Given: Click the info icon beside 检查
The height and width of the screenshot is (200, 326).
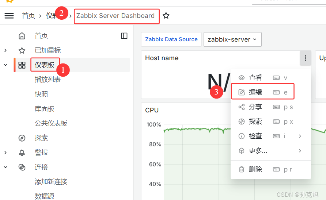Looking at the screenshot, I should (241, 136).
